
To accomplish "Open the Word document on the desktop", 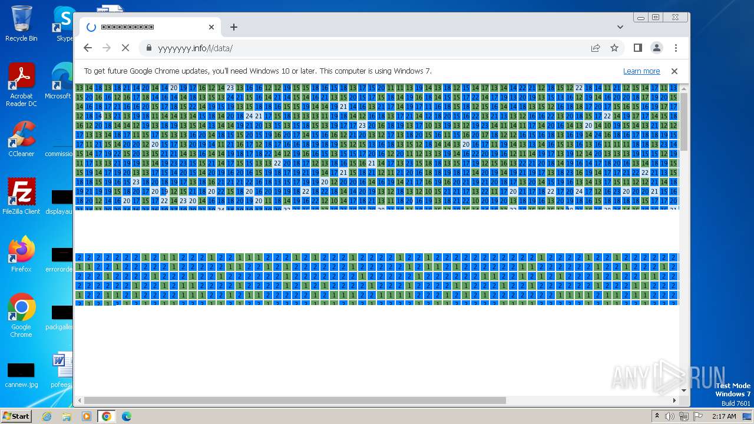I will click(x=61, y=370).
